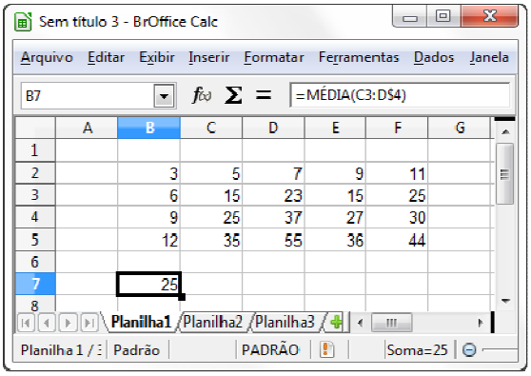Select column E header
The height and width of the screenshot is (376, 531).
335,129
